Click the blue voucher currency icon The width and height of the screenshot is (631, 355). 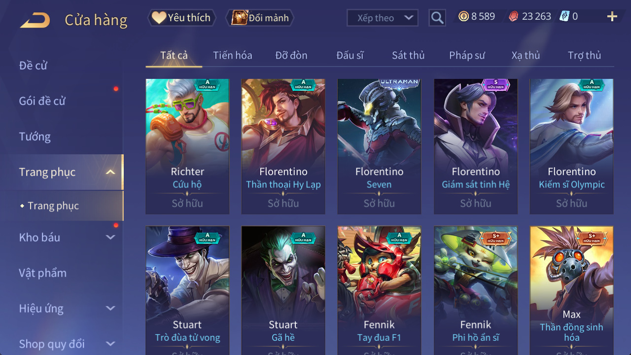point(564,16)
